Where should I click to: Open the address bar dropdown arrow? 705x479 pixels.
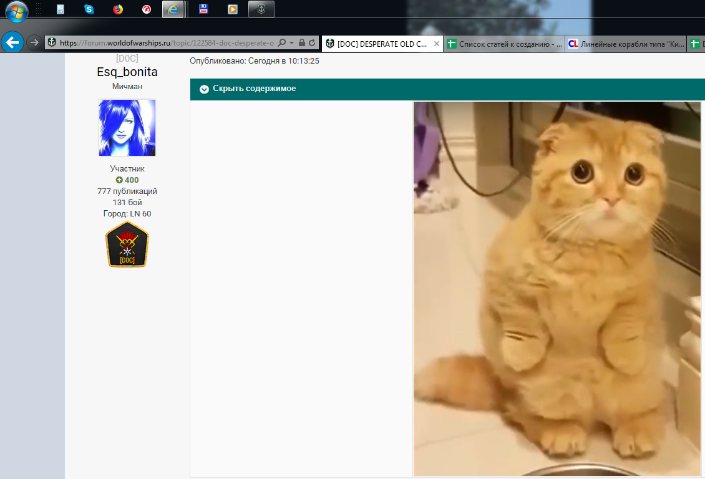tap(291, 43)
